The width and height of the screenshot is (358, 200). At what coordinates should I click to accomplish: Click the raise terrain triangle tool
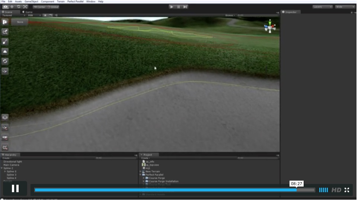click(5, 51)
